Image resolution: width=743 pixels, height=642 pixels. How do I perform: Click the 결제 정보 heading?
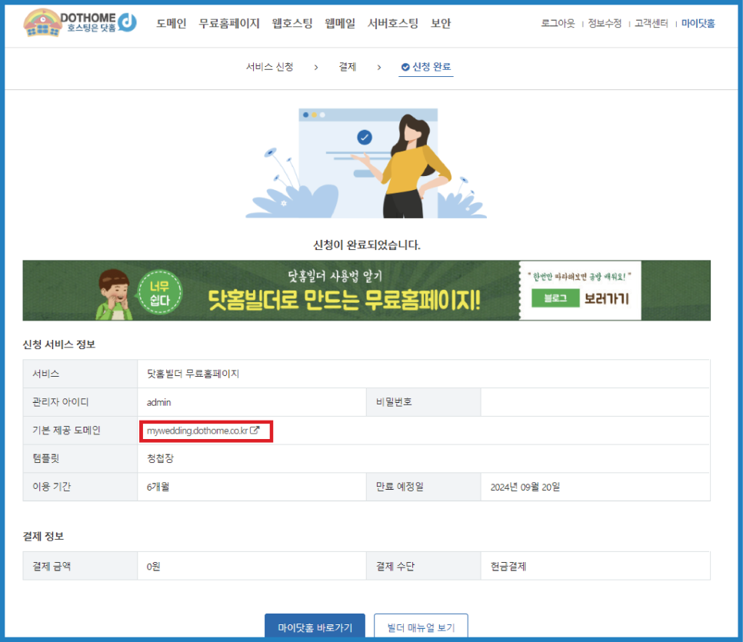click(x=43, y=536)
